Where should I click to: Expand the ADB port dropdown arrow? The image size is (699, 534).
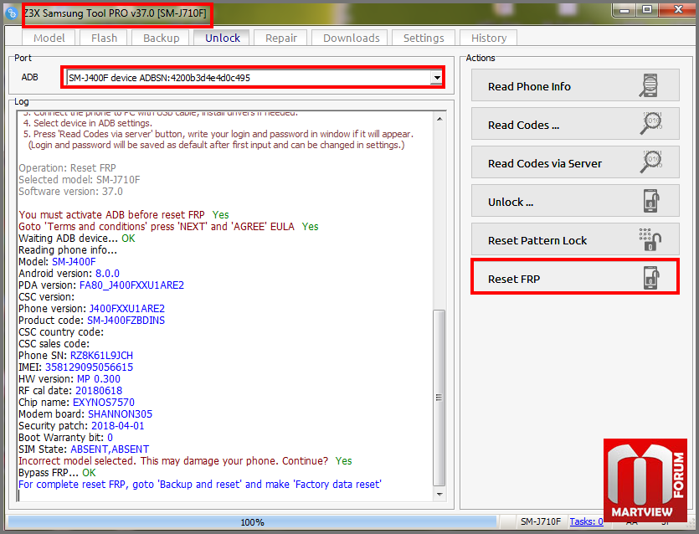436,78
